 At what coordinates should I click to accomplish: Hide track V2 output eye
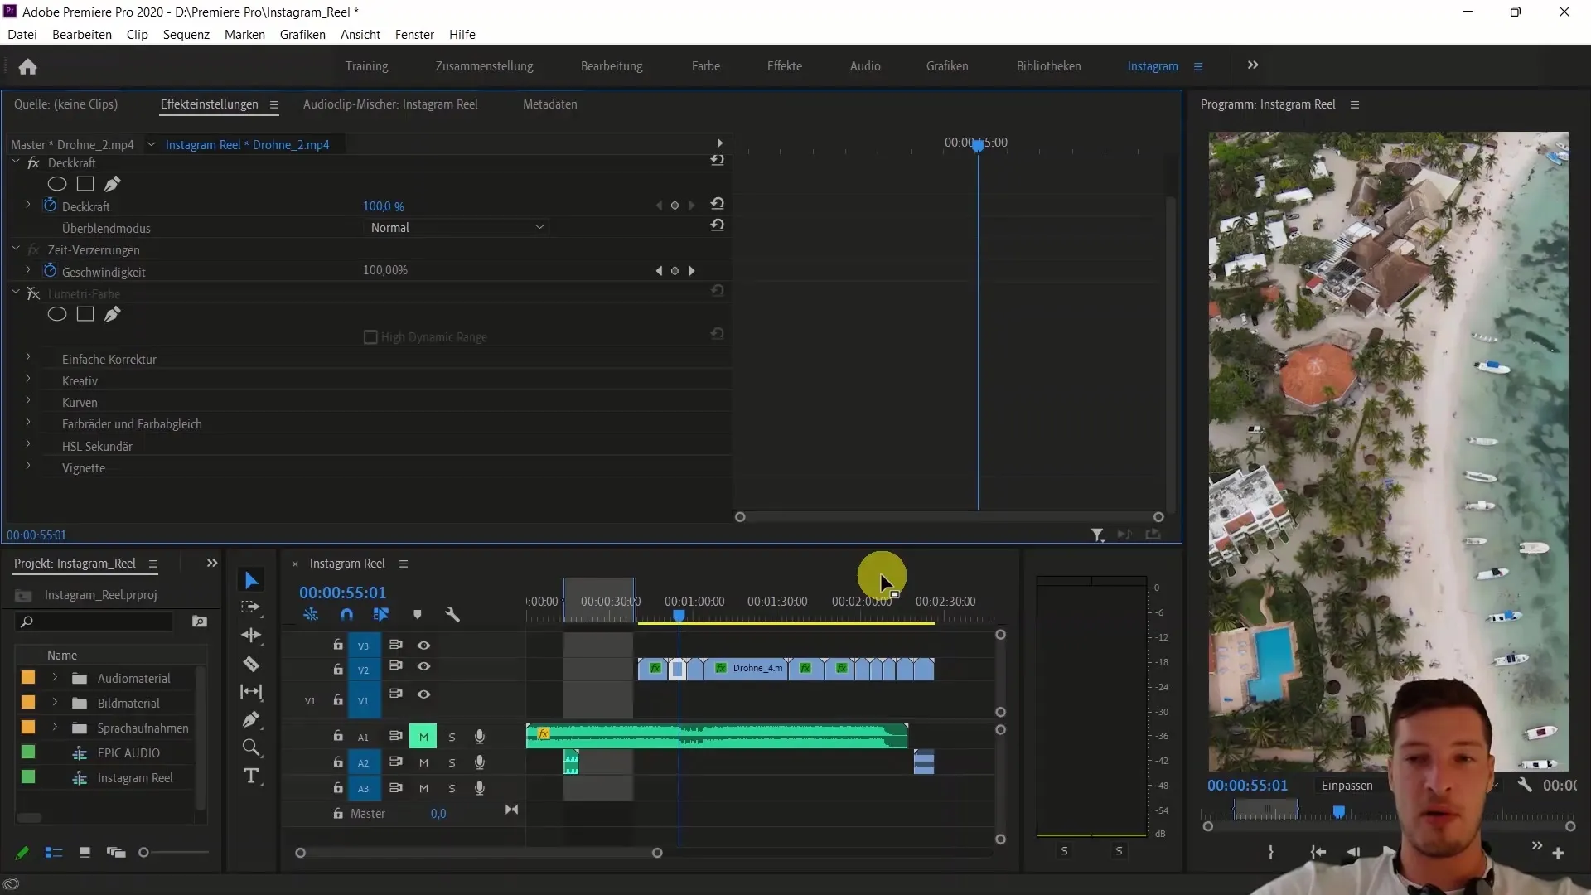[x=423, y=667]
